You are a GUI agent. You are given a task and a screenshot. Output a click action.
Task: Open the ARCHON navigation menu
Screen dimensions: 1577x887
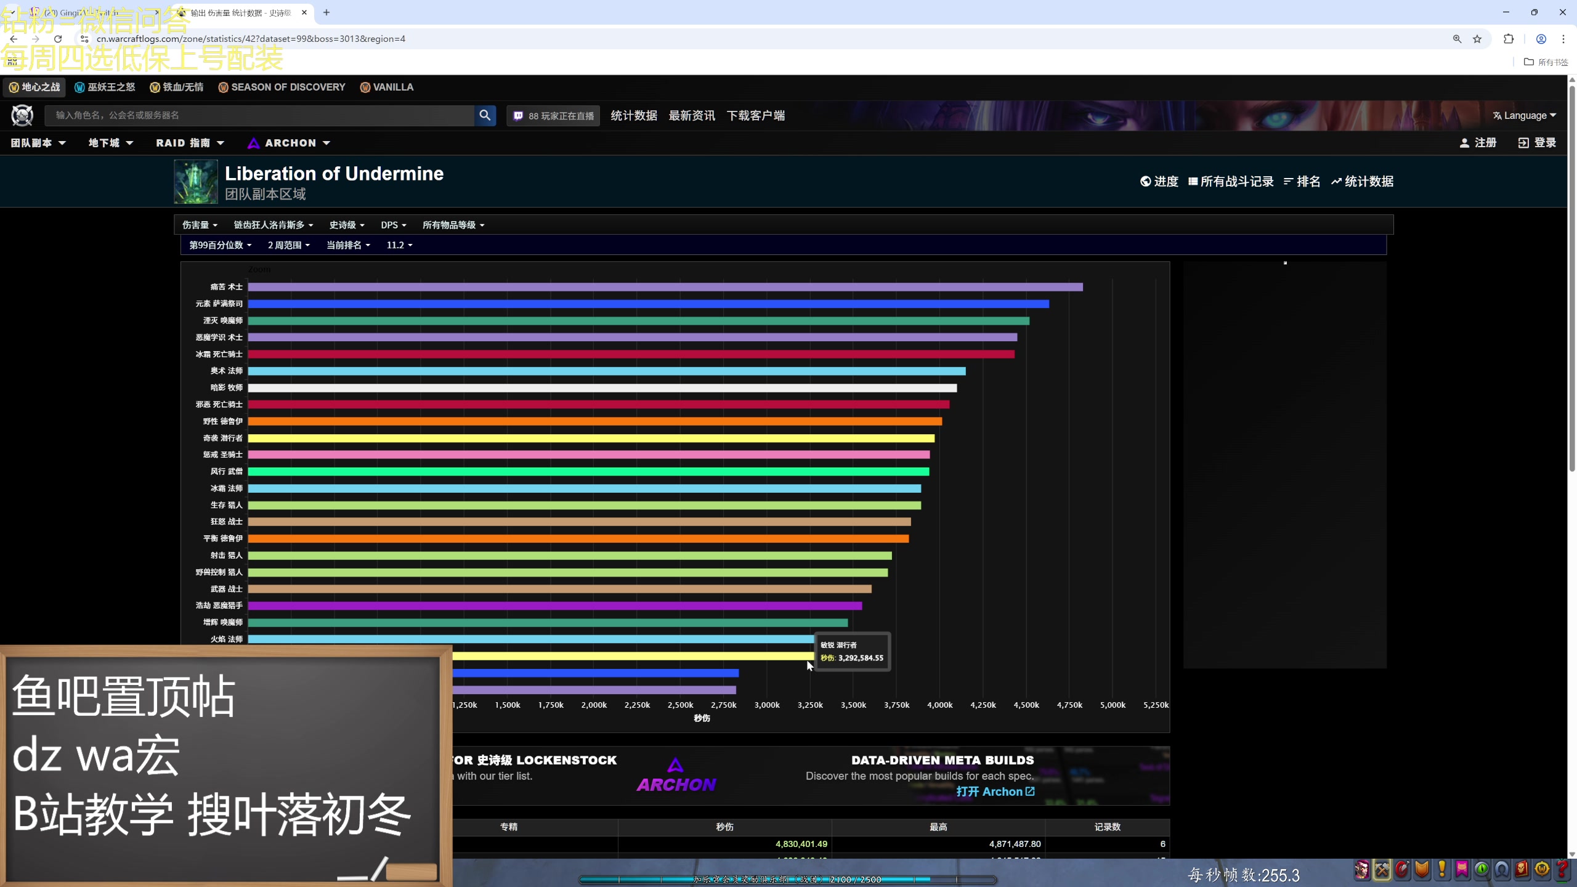pyautogui.click(x=289, y=143)
